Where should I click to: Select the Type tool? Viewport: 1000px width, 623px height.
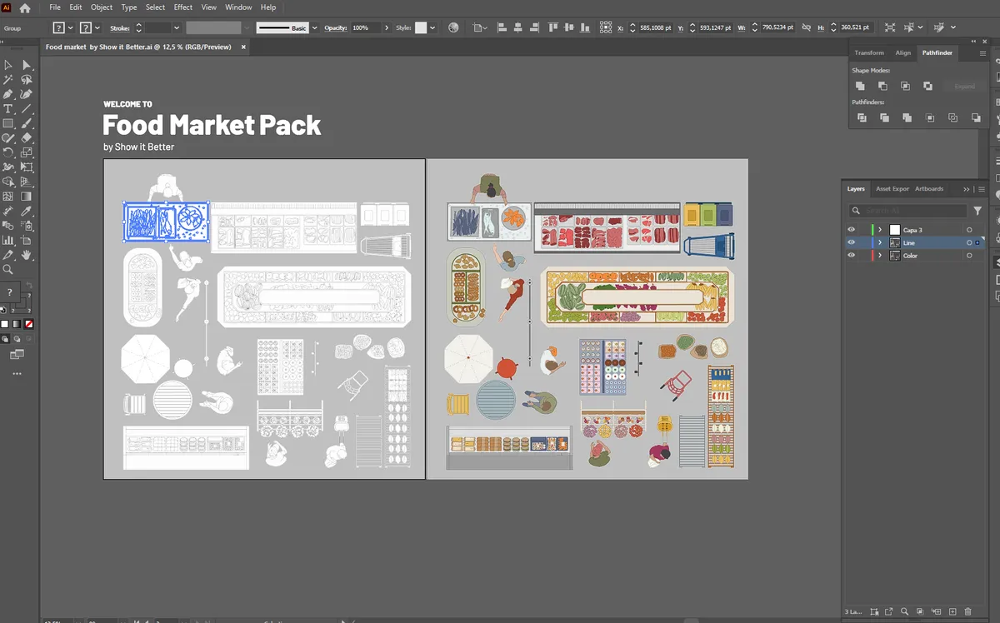pyautogui.click(x=8, y=109)
